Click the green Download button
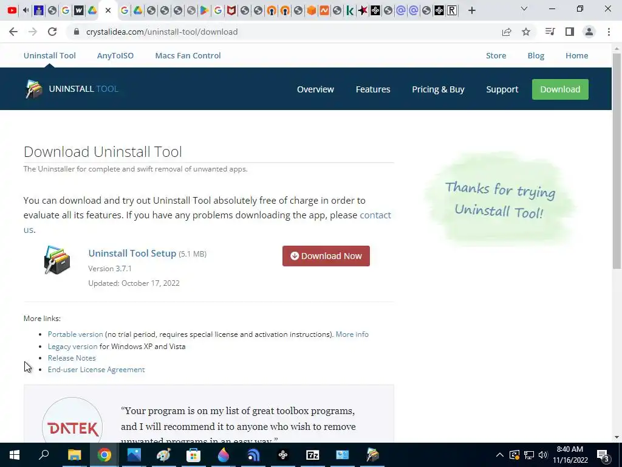 560,89
